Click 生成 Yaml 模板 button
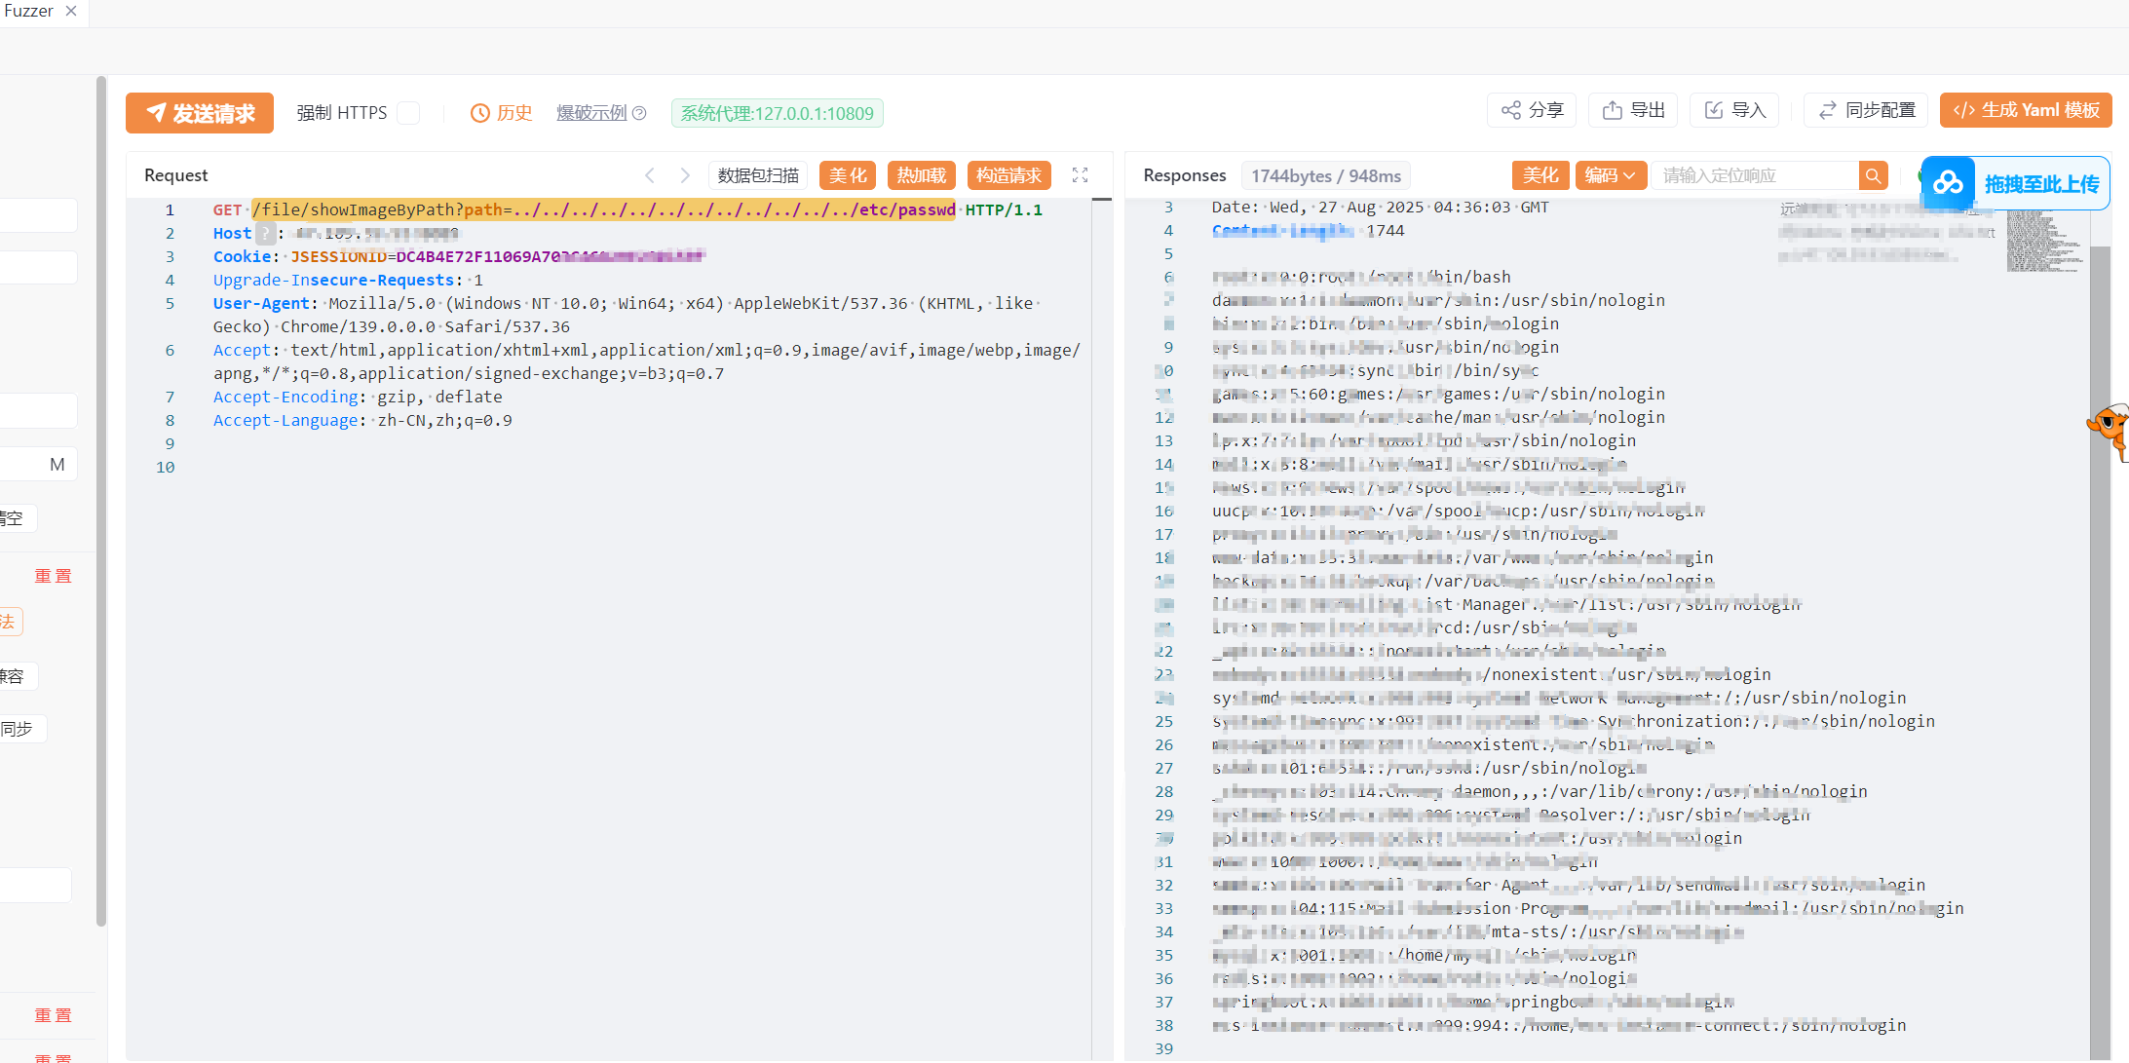Screen dimensions: 2129x1063 point(2026,110)
